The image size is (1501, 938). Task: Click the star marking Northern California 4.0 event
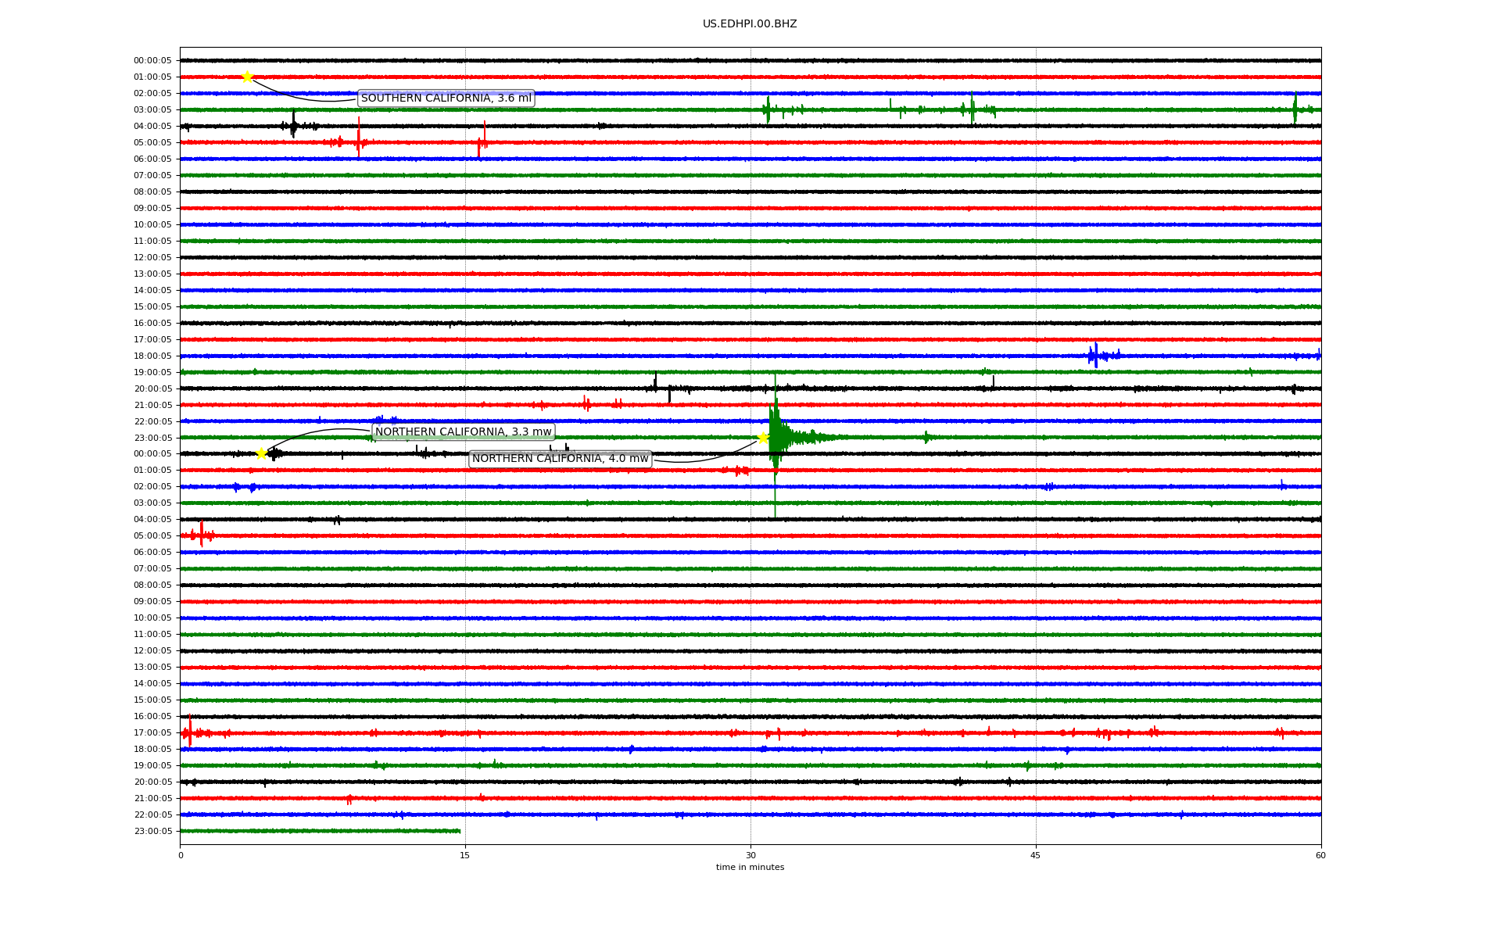[x=763, y=438]
